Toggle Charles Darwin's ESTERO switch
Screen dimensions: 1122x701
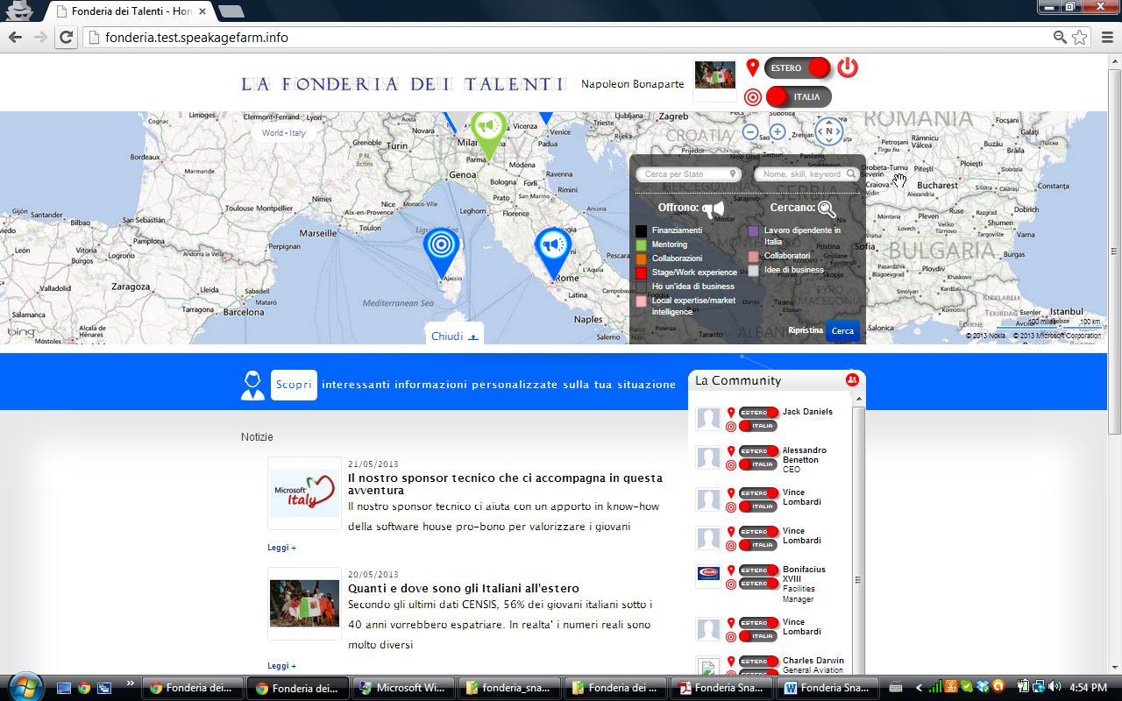coord(758,662)
